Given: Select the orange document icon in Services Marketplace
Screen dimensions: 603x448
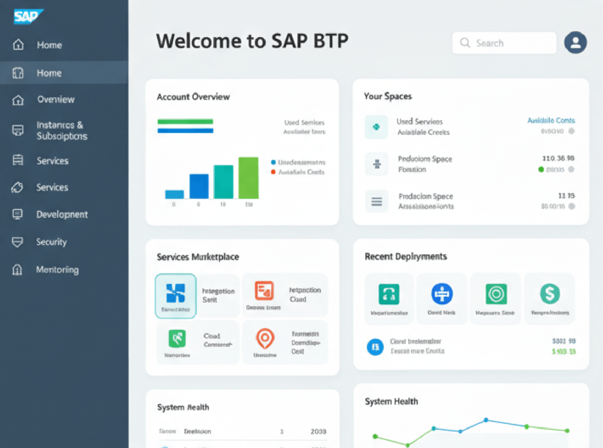Looking at the screenshot, I should pos(264,291).
